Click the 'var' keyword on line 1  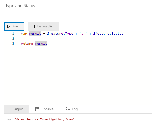coord(24,34)
